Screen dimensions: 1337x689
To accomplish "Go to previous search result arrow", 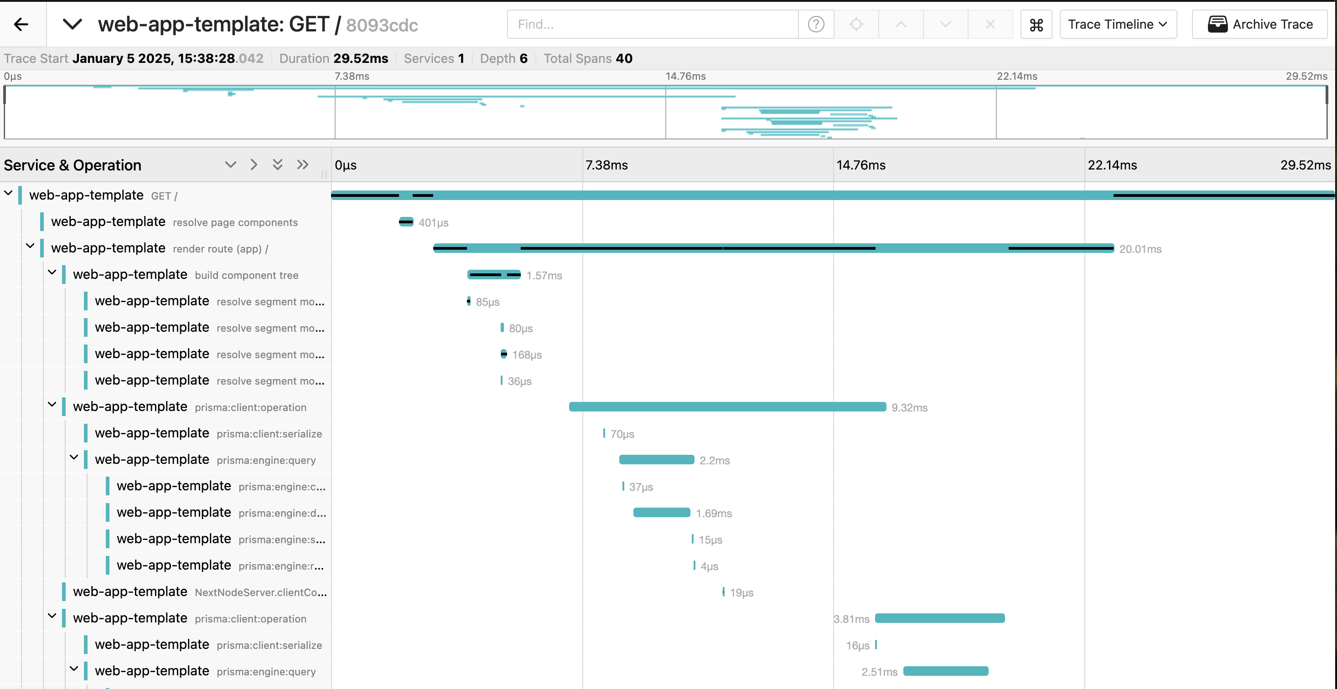I will coord(901,25).
